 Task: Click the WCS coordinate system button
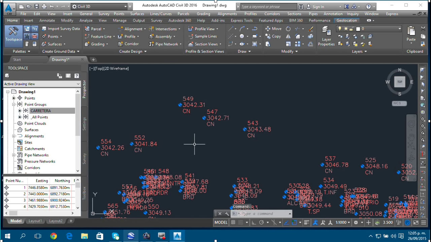[399, 103]
